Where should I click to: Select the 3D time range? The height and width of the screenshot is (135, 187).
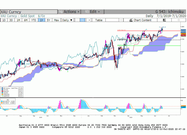click(11, 20)
